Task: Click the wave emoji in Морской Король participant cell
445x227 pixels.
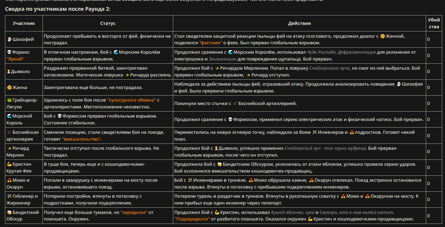Action: click(x=9, y=116)
